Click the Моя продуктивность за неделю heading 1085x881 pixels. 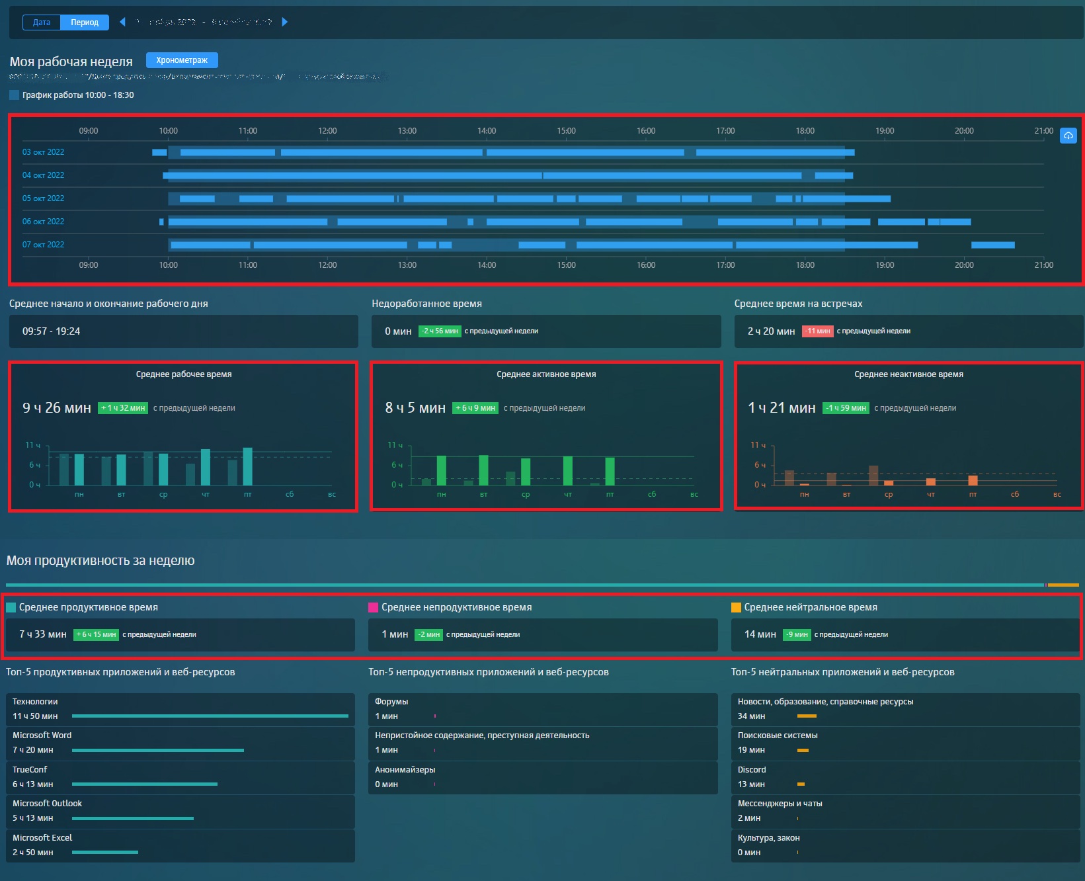tap(100, 561)
